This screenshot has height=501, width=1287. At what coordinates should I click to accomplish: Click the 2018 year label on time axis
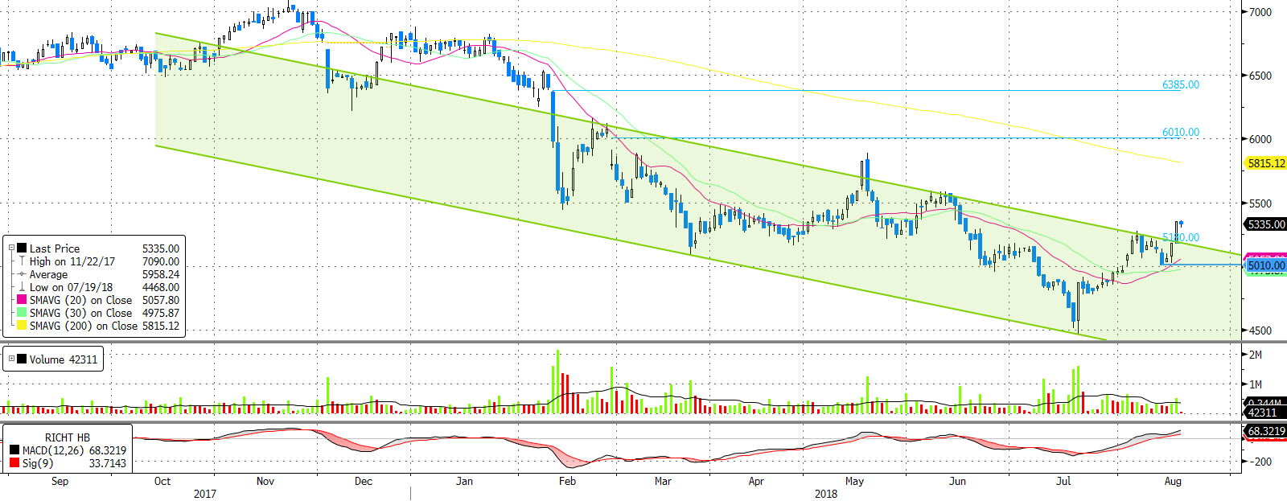point(826,494)
